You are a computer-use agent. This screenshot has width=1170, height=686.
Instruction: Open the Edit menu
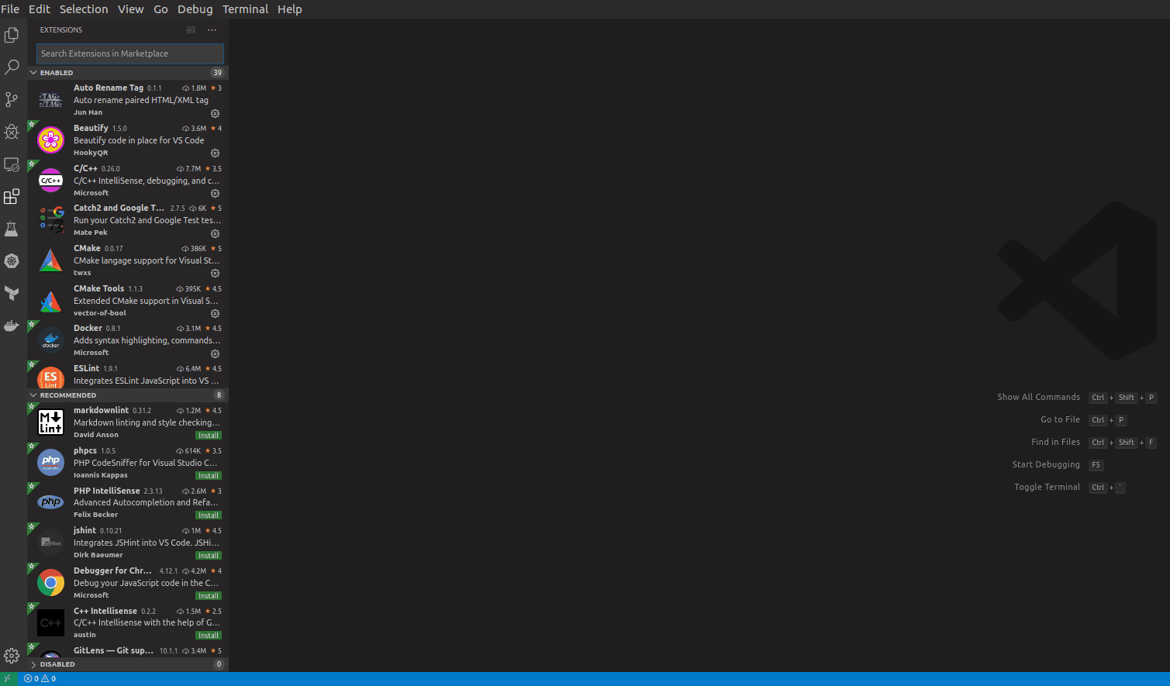tap(40, 9)
